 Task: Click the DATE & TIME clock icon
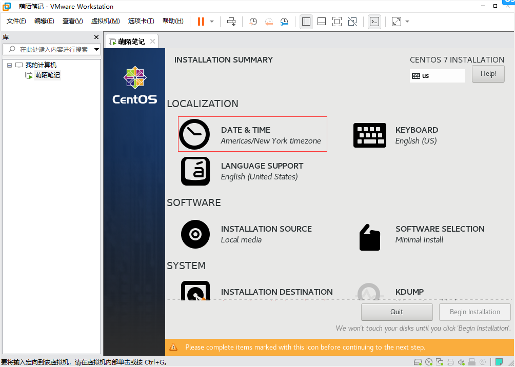pos(194,134)
